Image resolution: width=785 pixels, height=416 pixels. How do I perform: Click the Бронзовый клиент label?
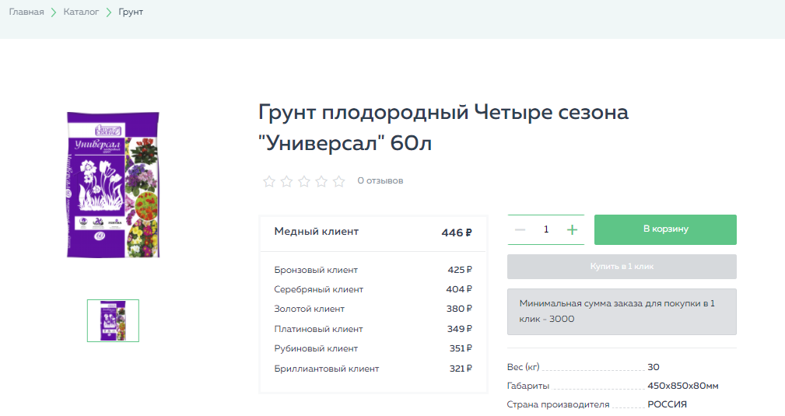coord(316,270)
